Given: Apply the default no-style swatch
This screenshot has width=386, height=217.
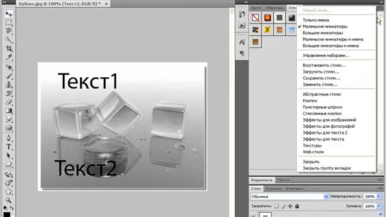Looking at the screenshot, I should click(x=255, y=17).
